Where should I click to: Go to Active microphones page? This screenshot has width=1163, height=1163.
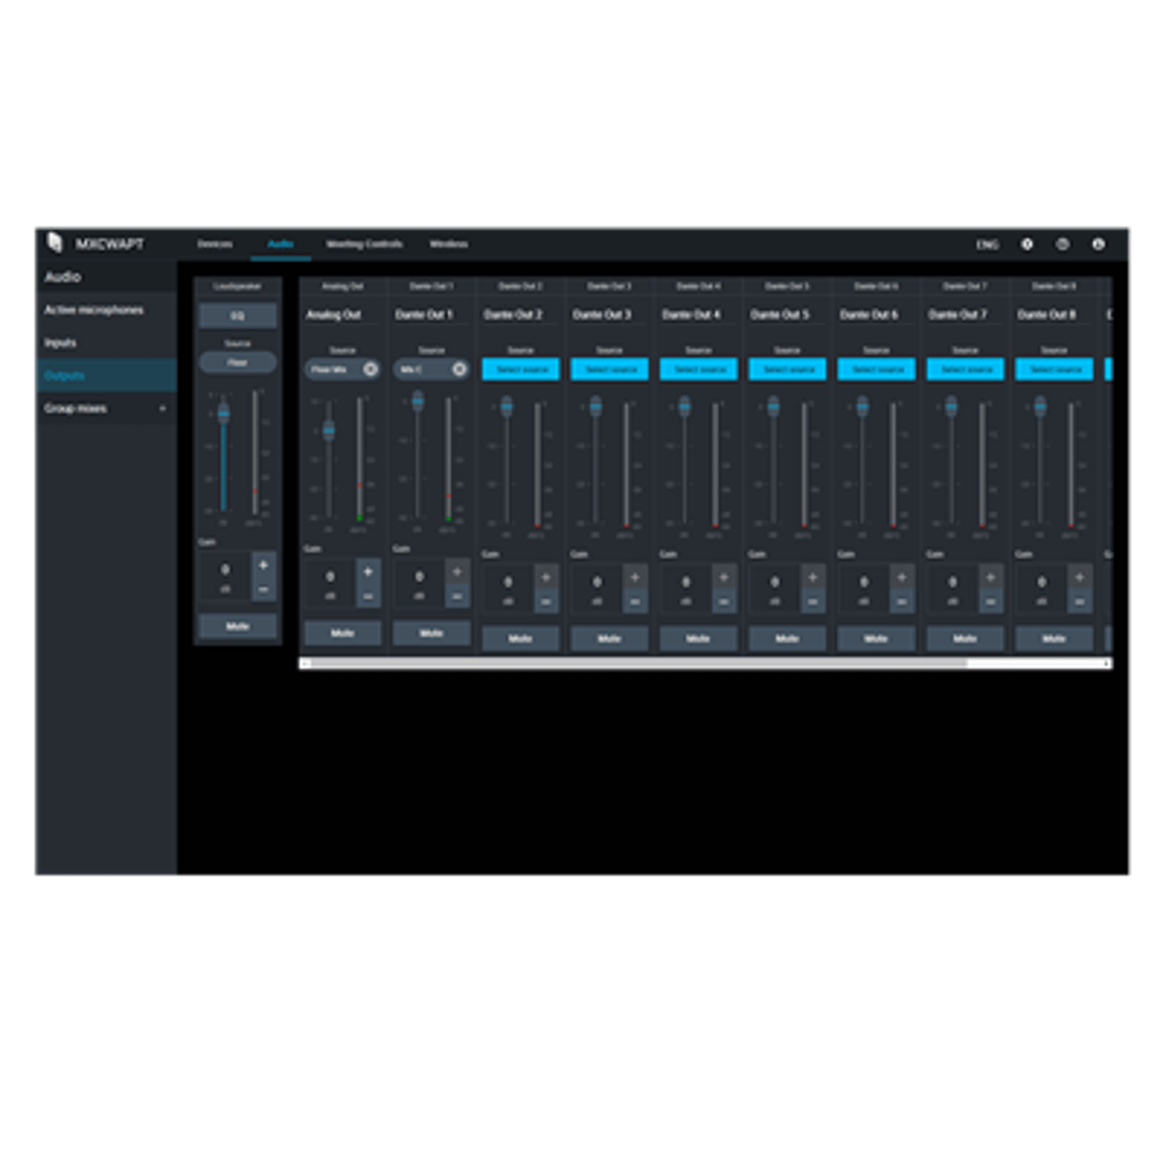point(94,310)
